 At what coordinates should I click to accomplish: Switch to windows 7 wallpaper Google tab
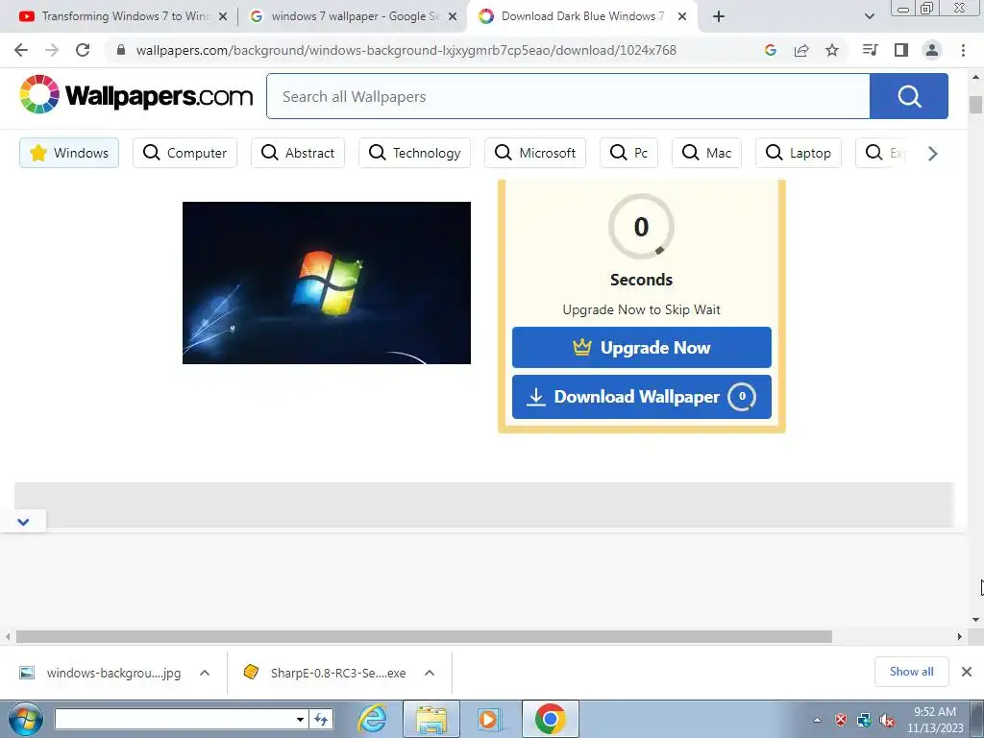coord(352,16)
